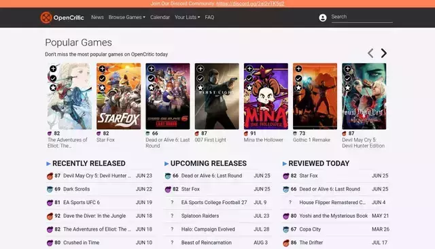Favorite Devil May Cry 5 star icon
Viewport: 435px width, 249px height.
tap(347, 88)
